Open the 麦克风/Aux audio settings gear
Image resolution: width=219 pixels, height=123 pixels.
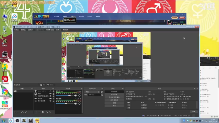pos(79,95)
